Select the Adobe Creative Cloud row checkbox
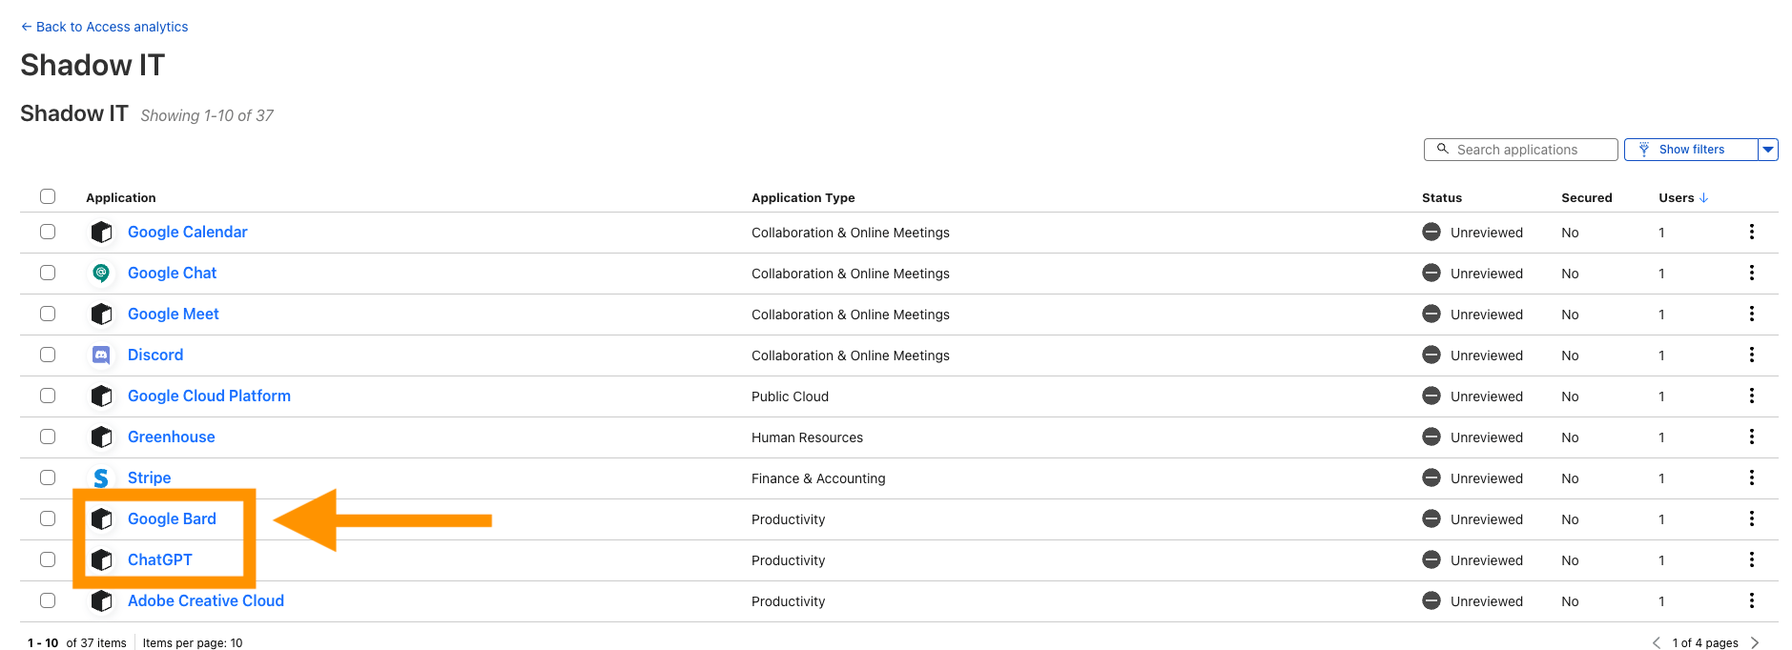The height and width of the screenshot is (650, 1792). click(x=48, y=600)
